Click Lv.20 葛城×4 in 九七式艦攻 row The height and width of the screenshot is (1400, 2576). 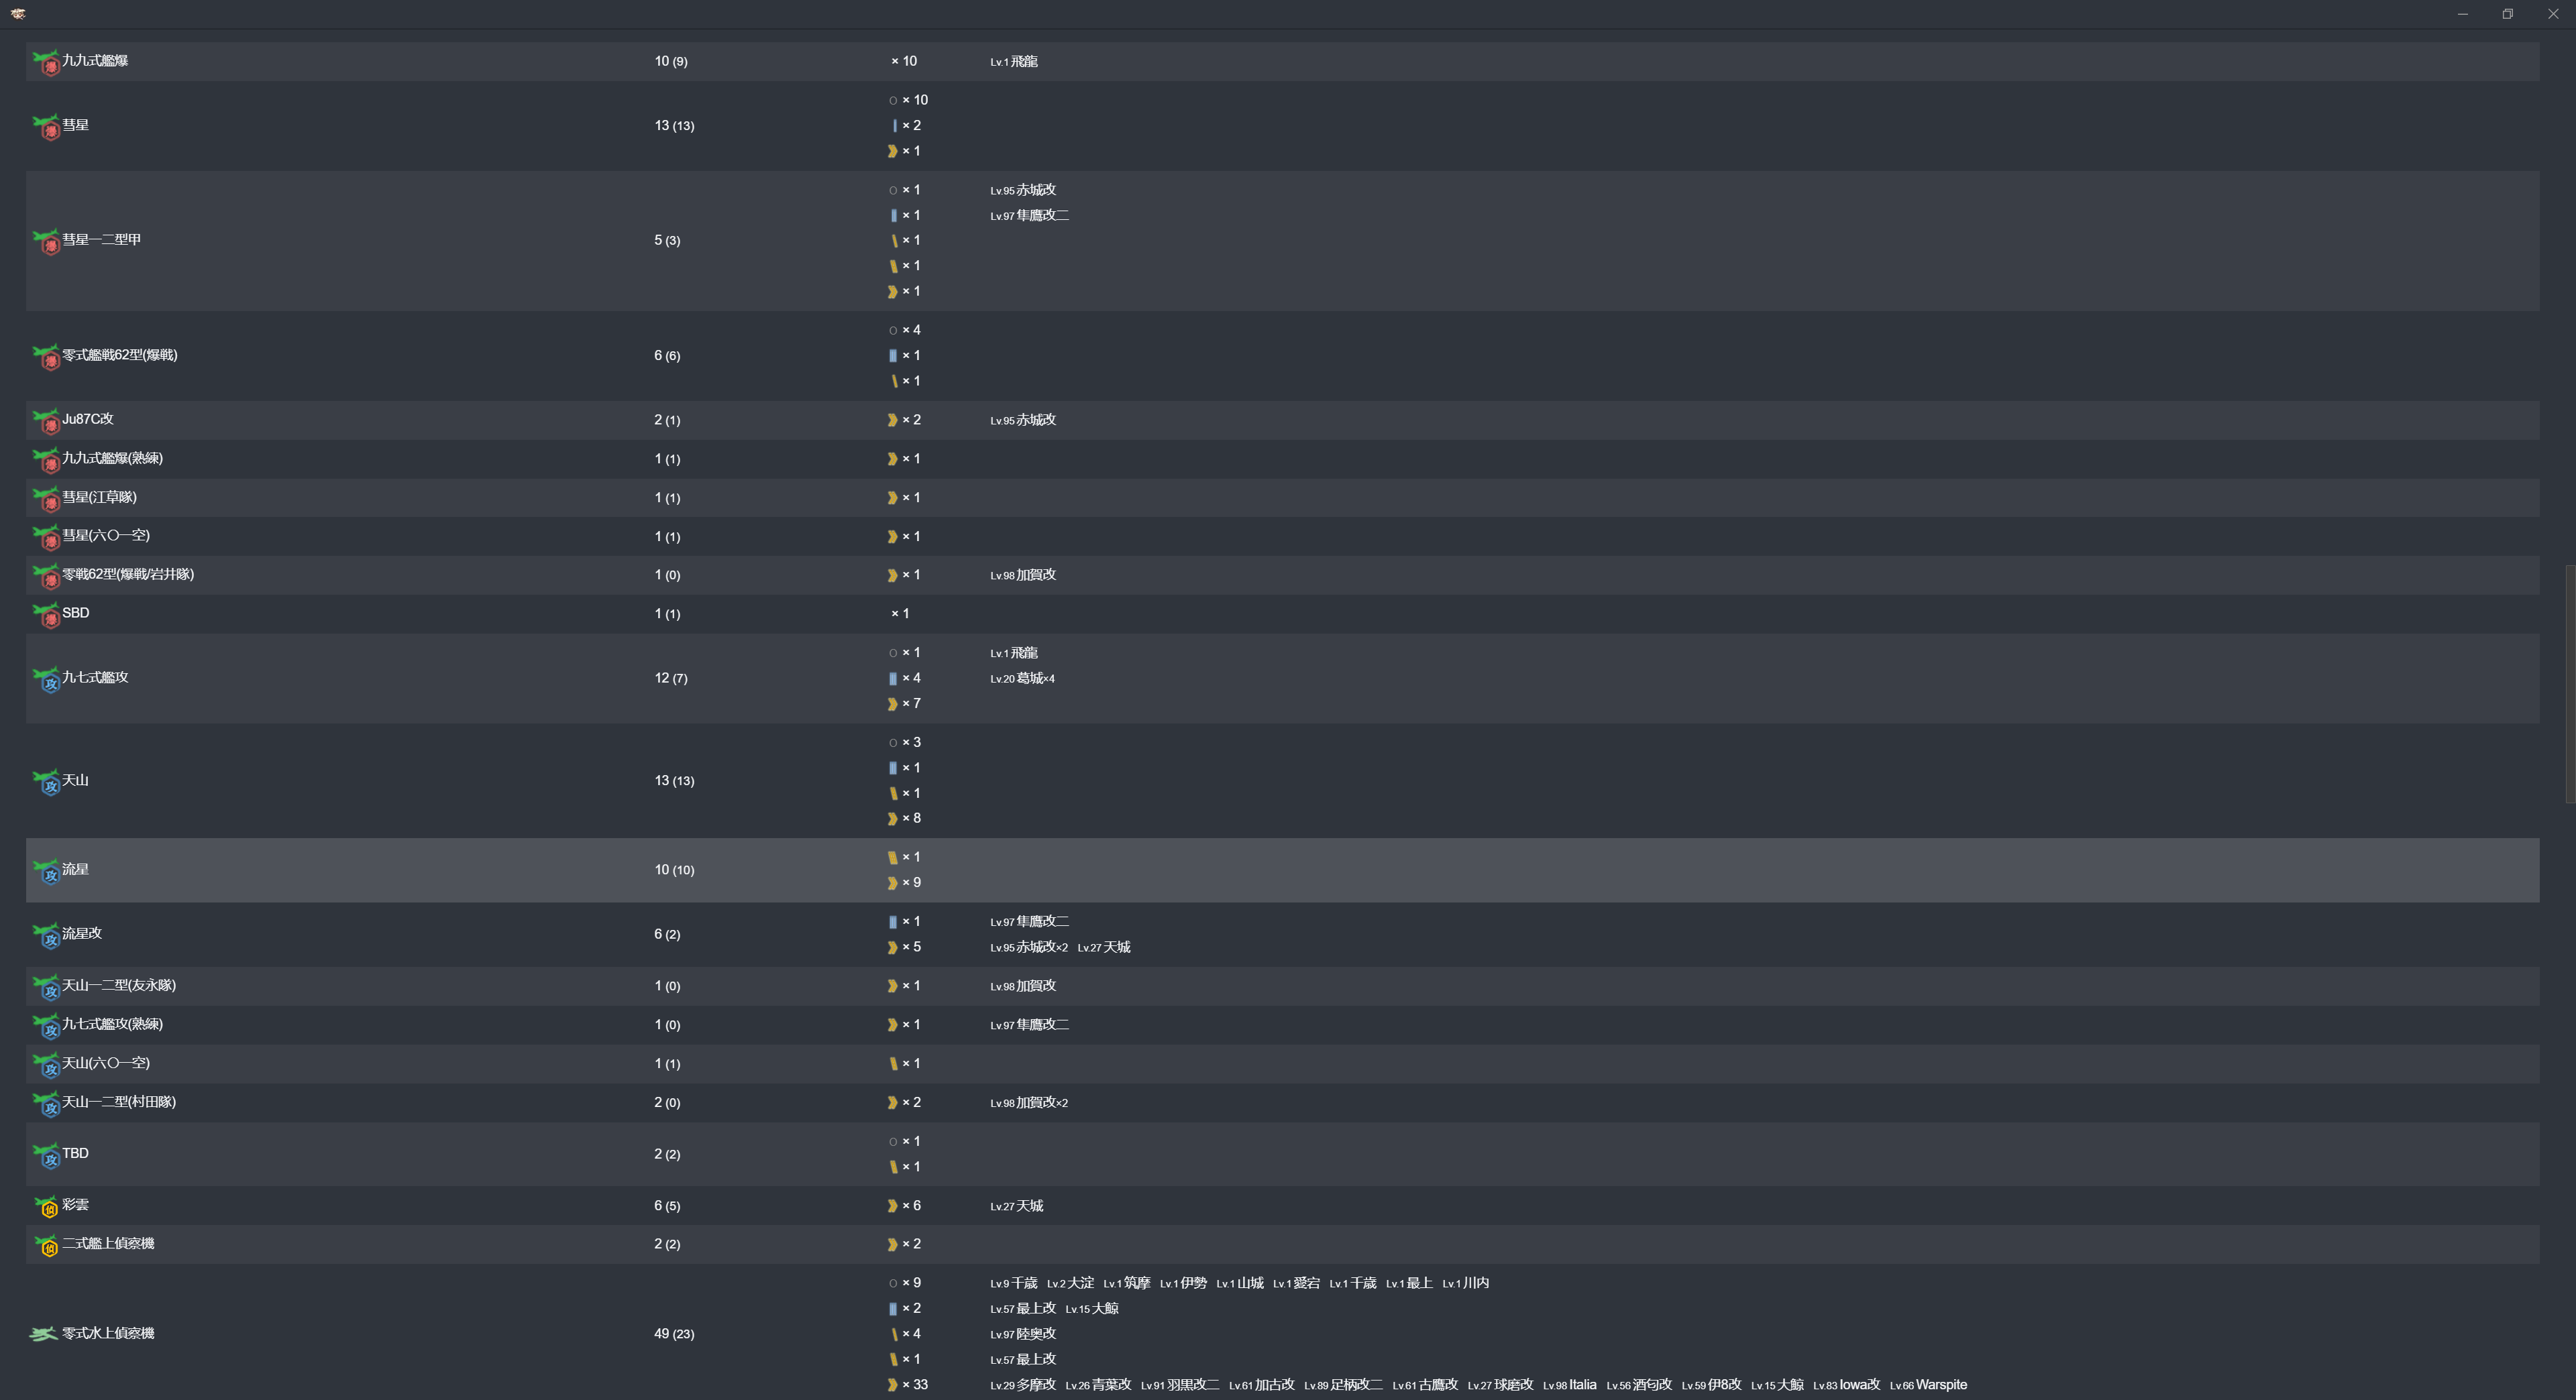[1022, 679]
